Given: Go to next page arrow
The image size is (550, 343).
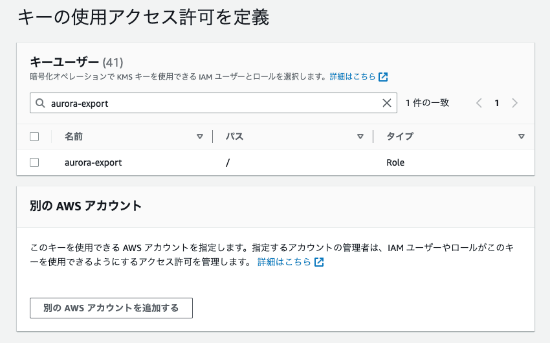Looking at the screenshot, I should (514, 103).
